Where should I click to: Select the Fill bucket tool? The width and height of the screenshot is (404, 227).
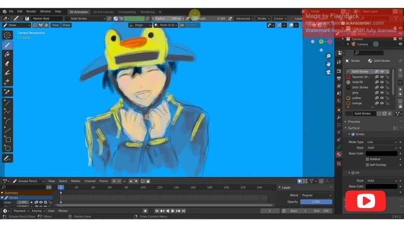[8, 54]
